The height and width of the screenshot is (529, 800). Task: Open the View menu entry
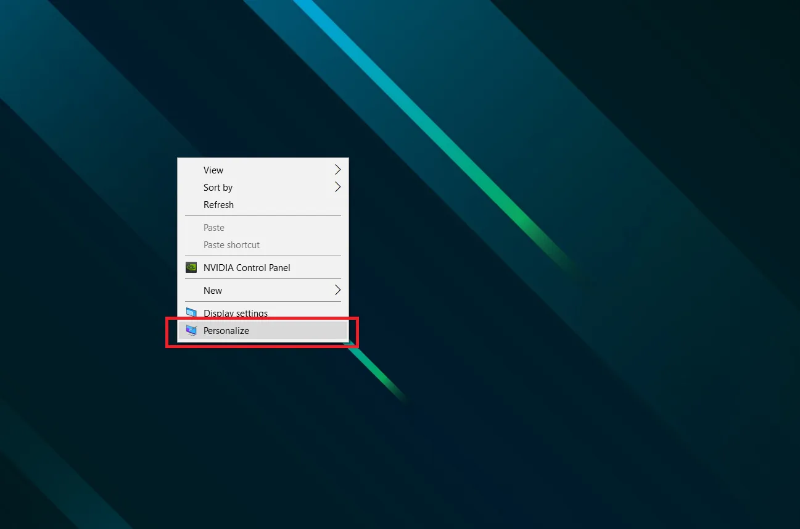pos(263,170)
